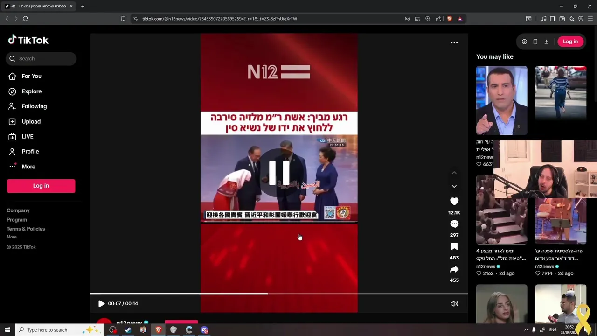Image resolution: width=597 pixels, height=336 pixels.
Task: Show hidden system tray icons
Action: click(x=526, y=330)
